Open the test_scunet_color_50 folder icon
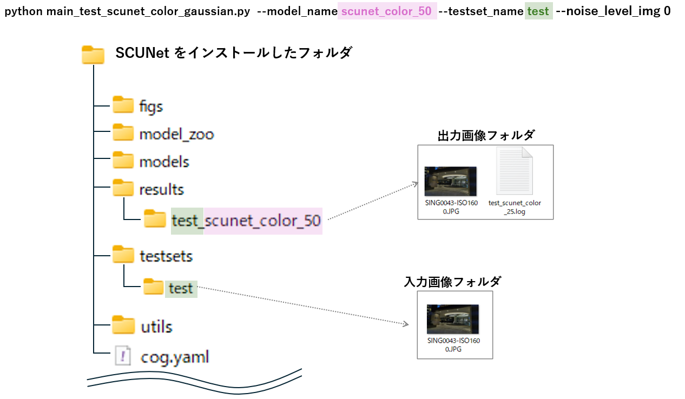 [x=156, y=220]
